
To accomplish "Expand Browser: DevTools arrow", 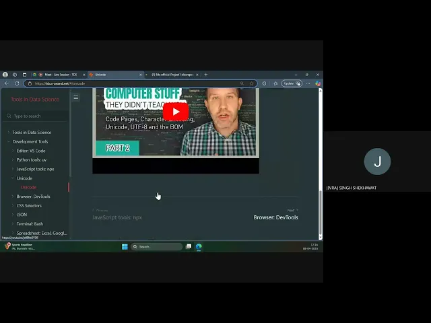I will pyautogui.click(x=13, y=196).
